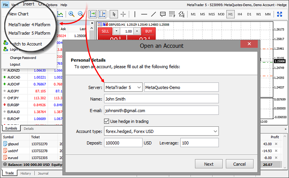289x178 pixels.
Task: Click the Name input field
Action: tap(161, 99)
